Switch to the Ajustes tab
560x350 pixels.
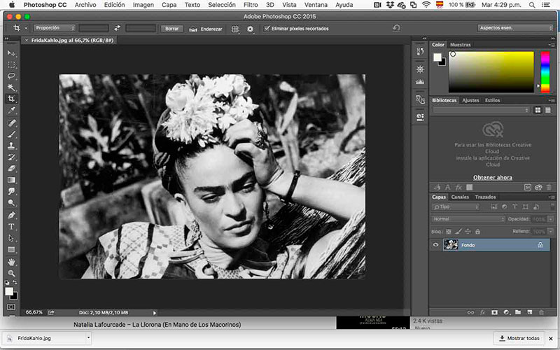tap(470, 100)
